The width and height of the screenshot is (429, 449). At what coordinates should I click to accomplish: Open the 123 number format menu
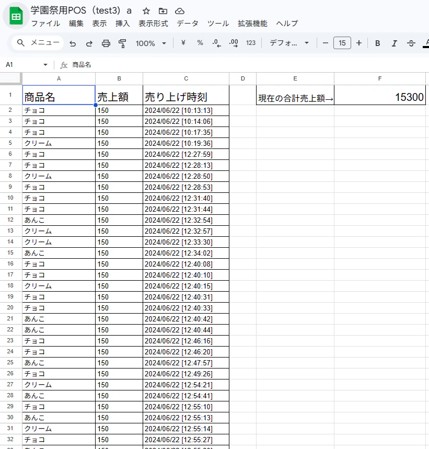[x=251, y=43]
